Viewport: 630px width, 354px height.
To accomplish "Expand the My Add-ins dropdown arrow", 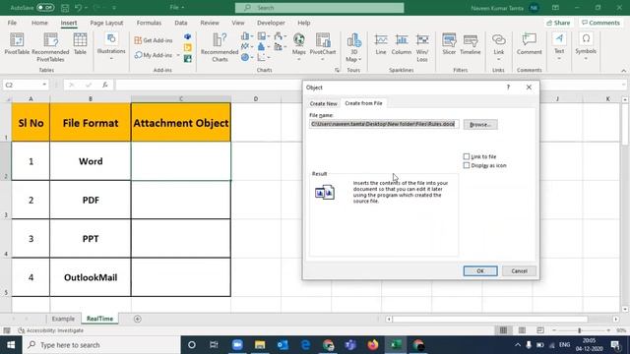I will (178, 55).
